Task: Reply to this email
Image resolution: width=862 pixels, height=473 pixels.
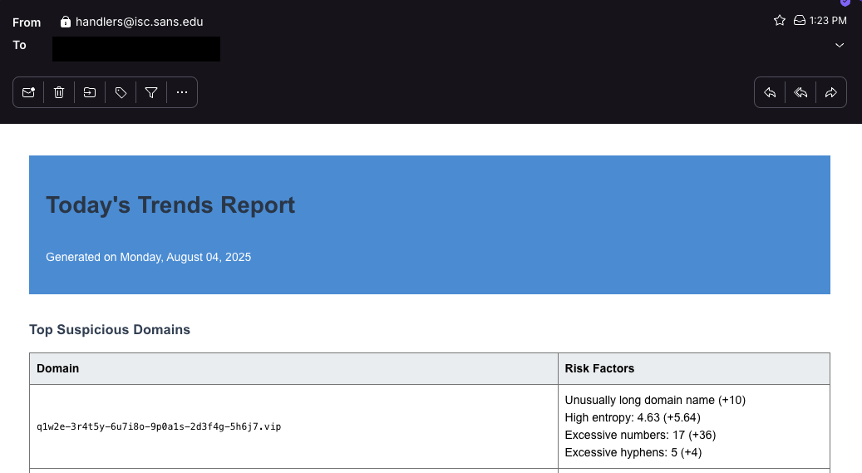Action: pyautogui.click(x=770, y=93)
